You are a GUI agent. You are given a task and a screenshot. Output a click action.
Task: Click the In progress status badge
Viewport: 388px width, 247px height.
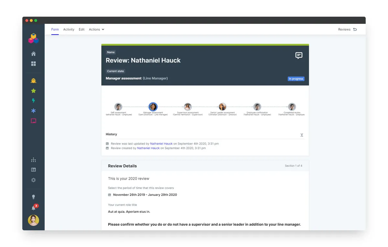pos(296,79)
